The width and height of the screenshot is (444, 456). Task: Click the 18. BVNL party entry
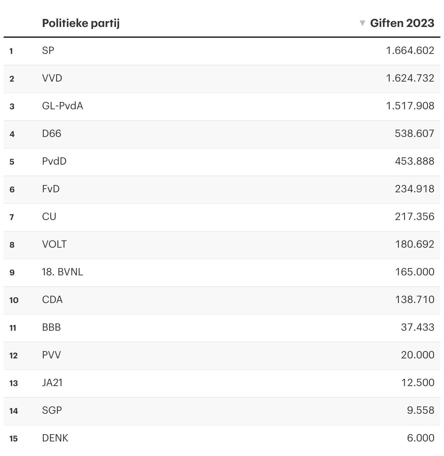pyautogui.click(x=63, y=272)
